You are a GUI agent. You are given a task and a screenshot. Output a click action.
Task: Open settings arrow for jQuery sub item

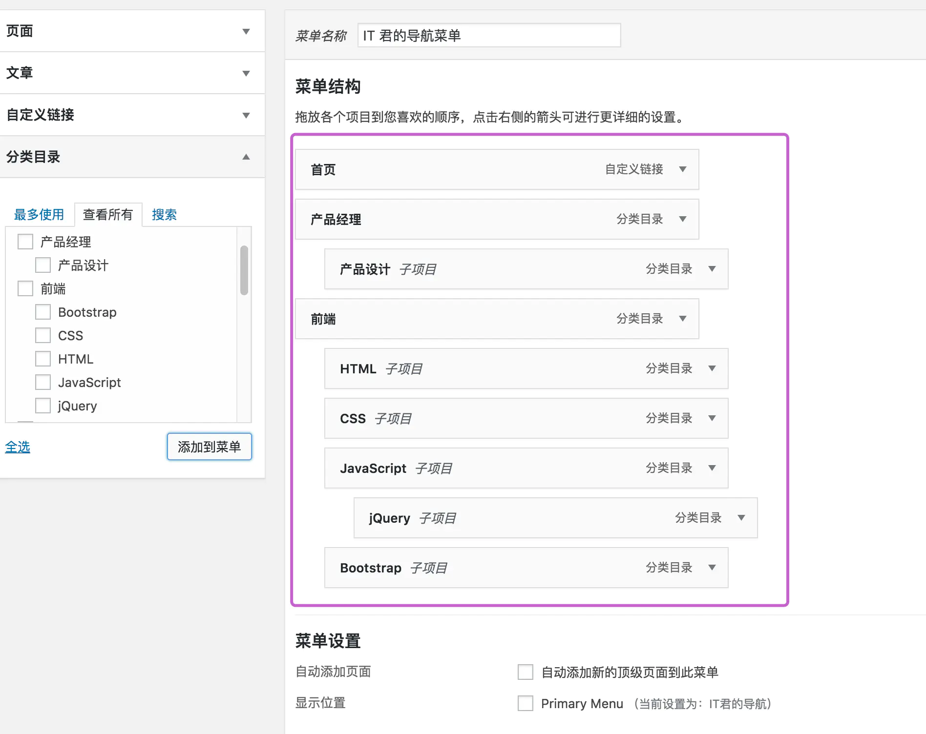coord(741,518)
